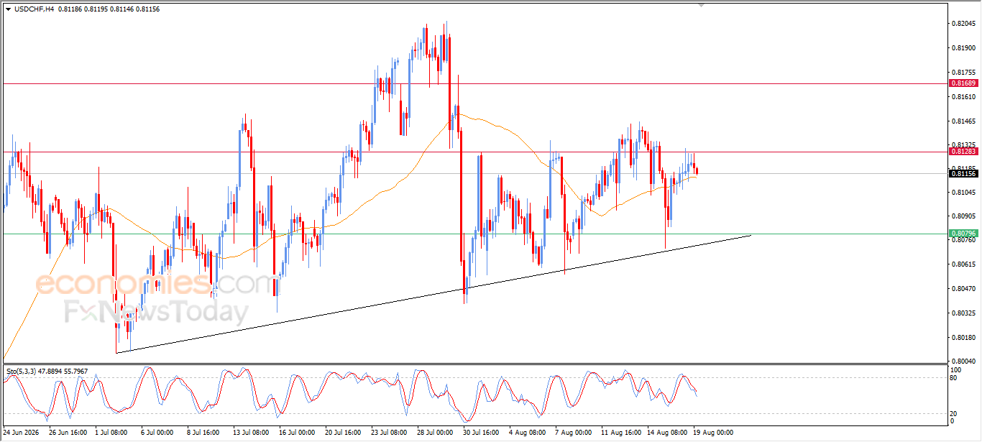Click the 1 Jul 08:00 time label
The image size is (982, 442).
point(111,433)
